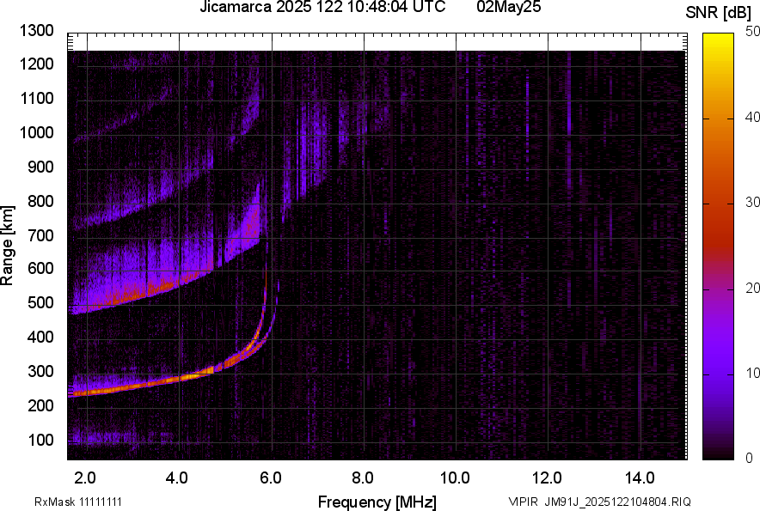Click the 14.0 tick on the frequency axis

640,477
